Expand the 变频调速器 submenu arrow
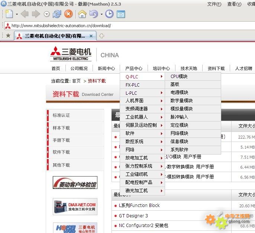This screenshot has height=233, width=255. coord(161,109)
